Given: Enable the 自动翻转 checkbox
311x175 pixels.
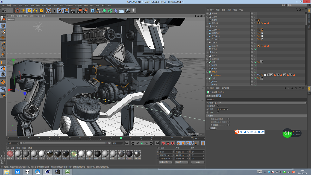Looking at the screenshot, I should (x=228, y=125).
